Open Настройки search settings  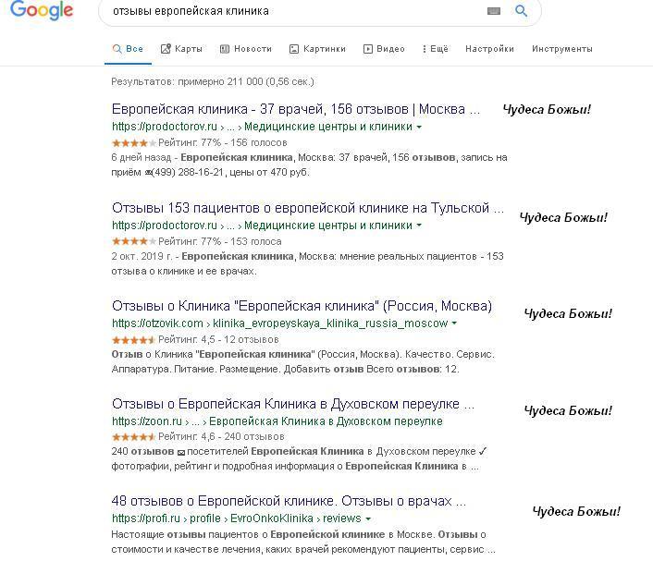pos(489,49)
